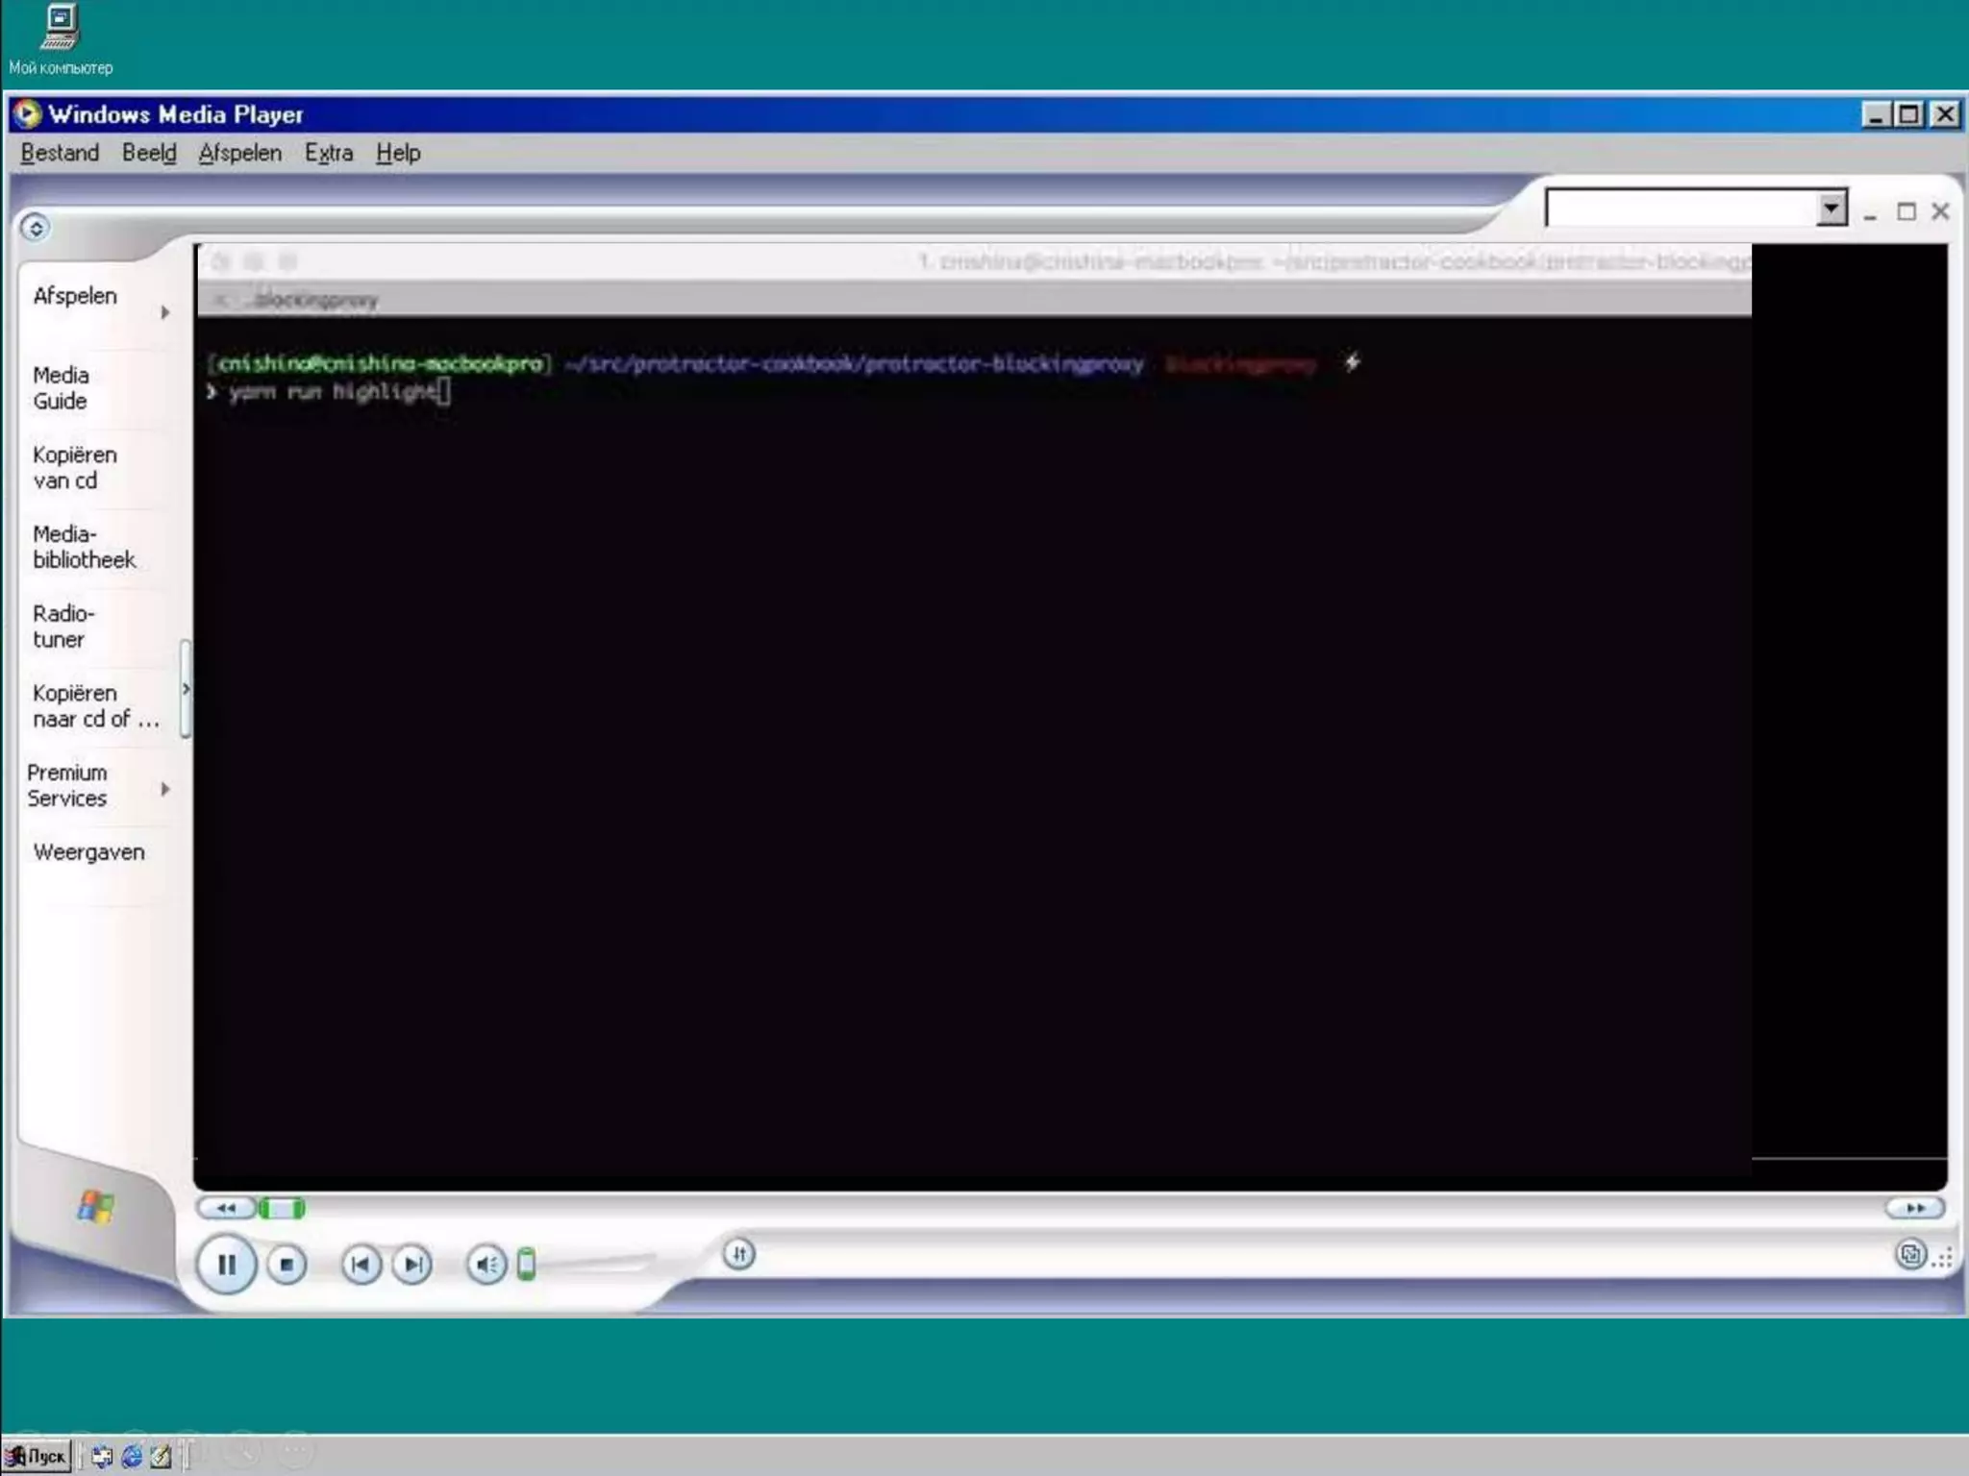This screenshot has width=1969, height=1476.
Task: Open the Extra menu
Action: [x=329, y=154]
